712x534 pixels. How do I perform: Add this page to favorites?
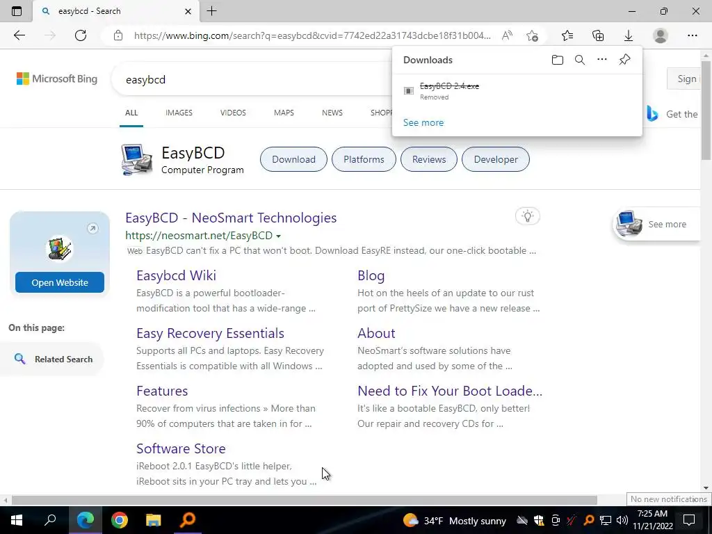tap(532, 35)
